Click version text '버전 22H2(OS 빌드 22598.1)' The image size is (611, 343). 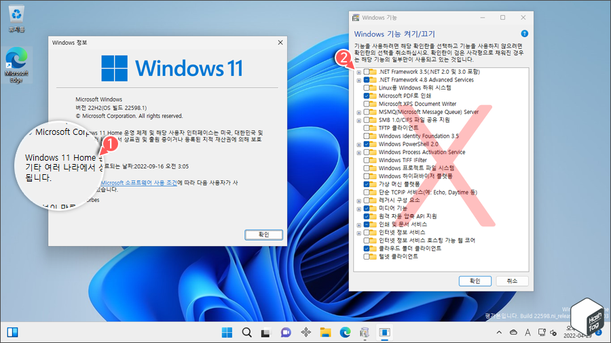(x=111, y=108)
